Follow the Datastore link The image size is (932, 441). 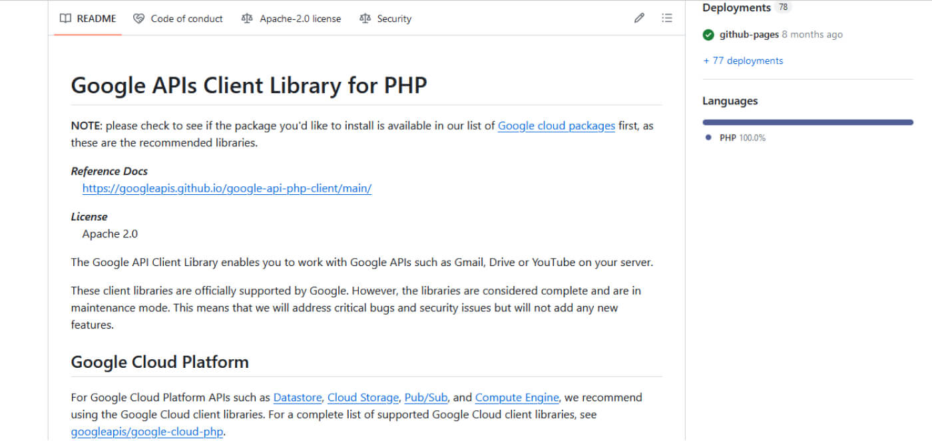[298, 398]
